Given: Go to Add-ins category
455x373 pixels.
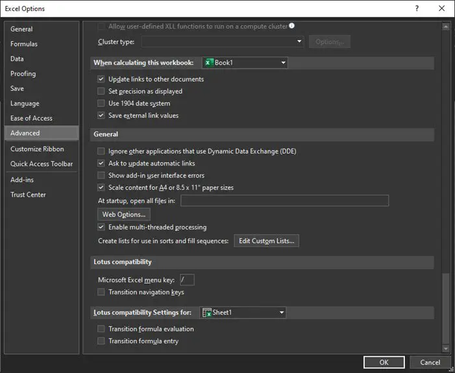Looking at the screenshot, I should (42, 180).
